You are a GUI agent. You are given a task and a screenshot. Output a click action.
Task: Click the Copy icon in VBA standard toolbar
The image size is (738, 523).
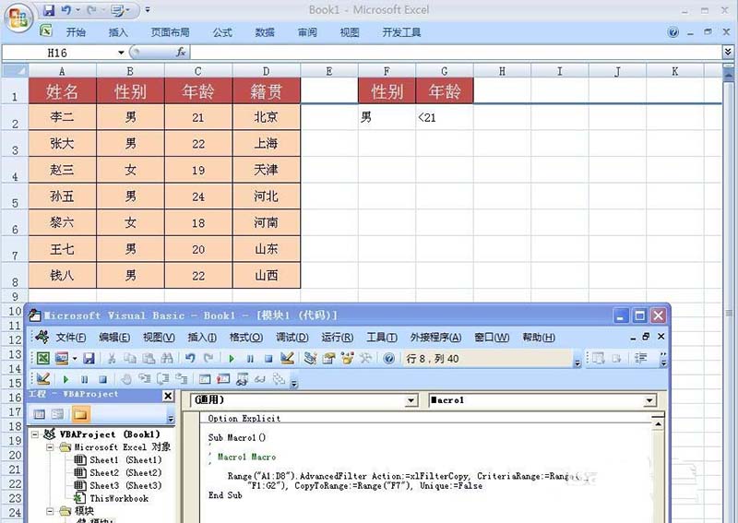click(x=130, y=359)
